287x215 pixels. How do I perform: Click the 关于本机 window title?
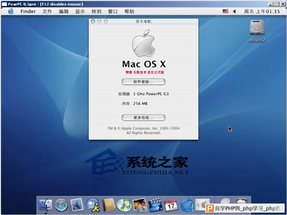tap(143, 21)
